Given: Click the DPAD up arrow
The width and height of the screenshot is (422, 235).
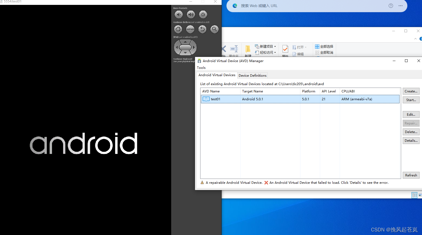Looking at the screenshot, I should point(185,42).
